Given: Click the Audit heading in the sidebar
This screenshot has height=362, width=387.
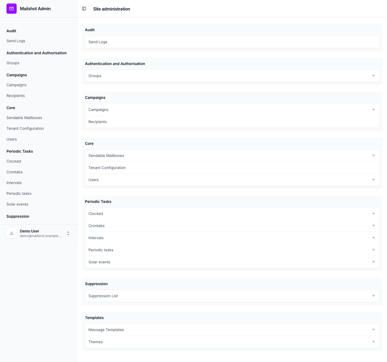Looking at the screenshot, I should [11, 31].
